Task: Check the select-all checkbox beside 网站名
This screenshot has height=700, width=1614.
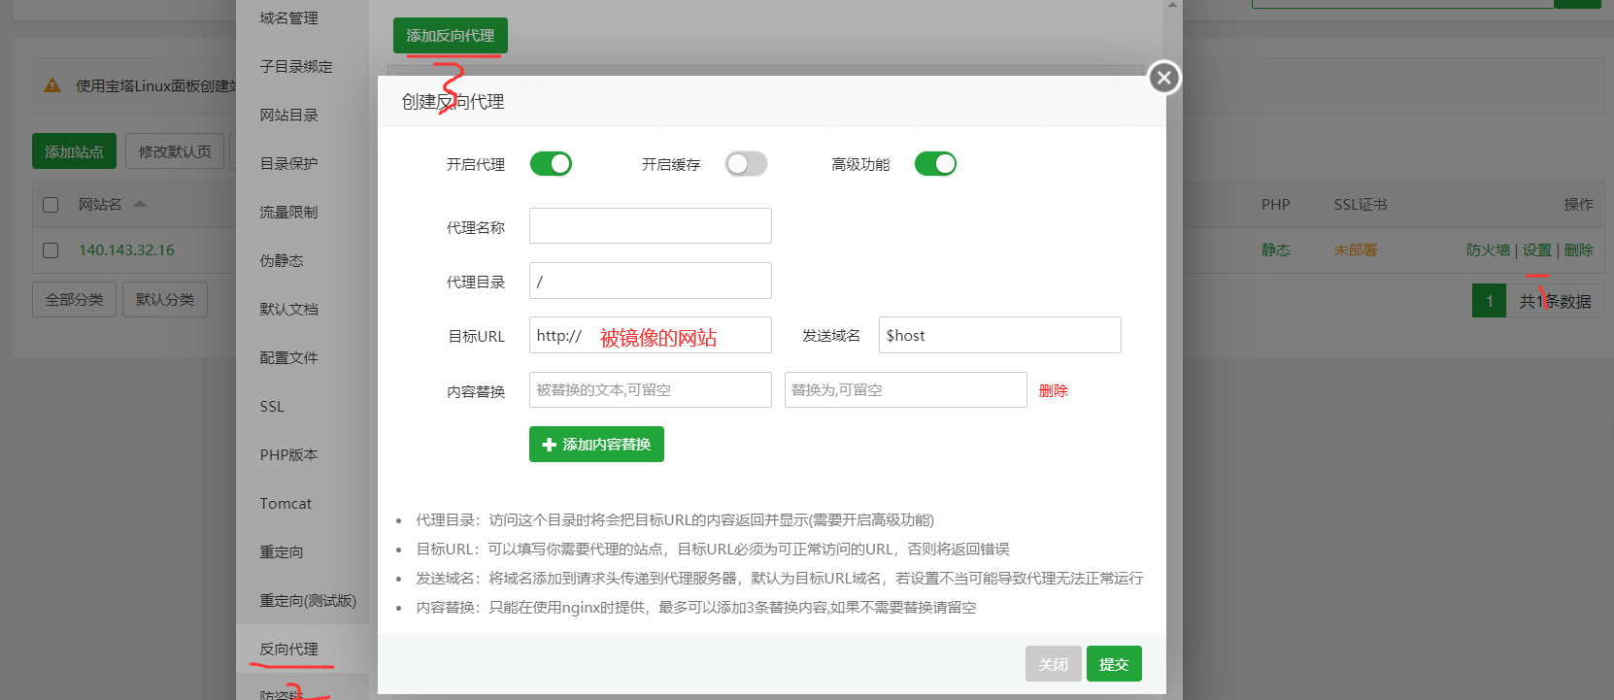Action: (x=50, y=205)
